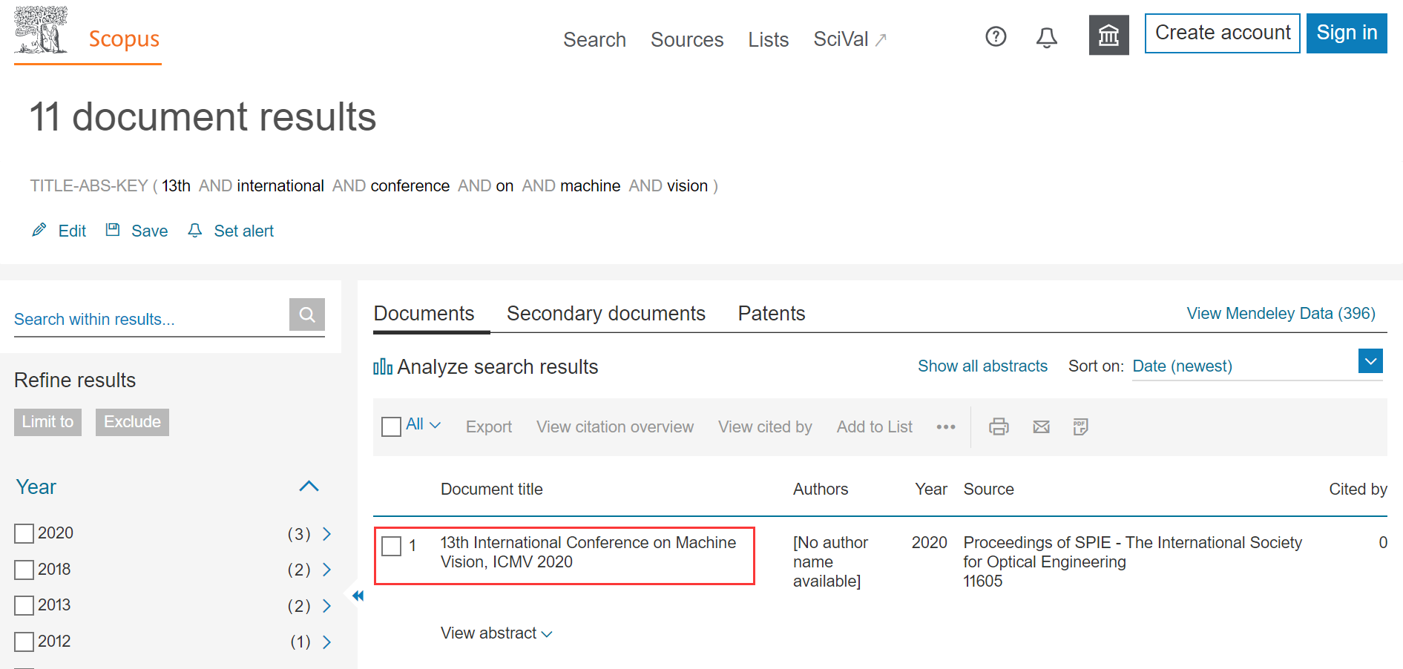1403x669 pixels.
Task: Click the search within results magnifier button
Action: (306, 315)
